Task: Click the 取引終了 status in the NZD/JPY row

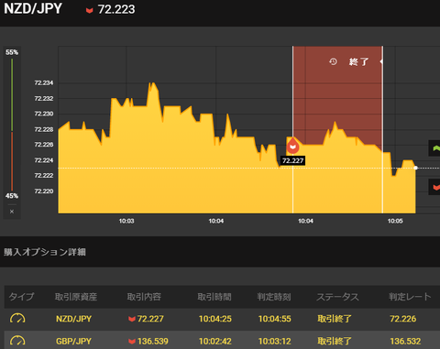Action: click(x=335, y=319)
